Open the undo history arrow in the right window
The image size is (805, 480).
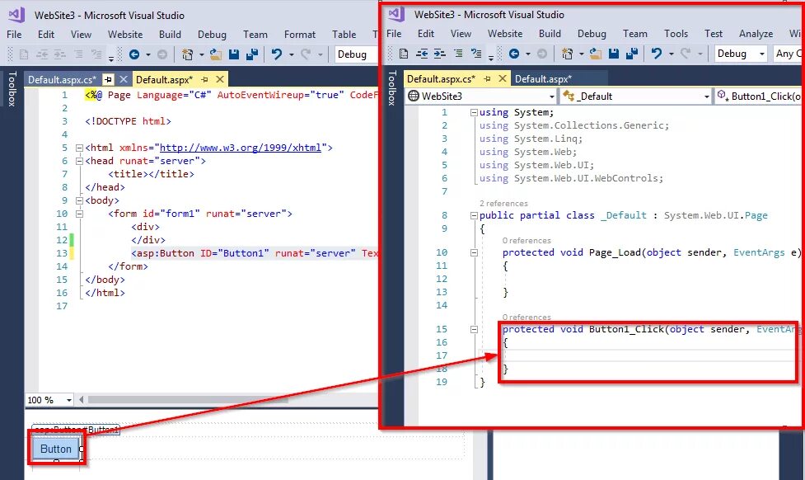(671, 54)
